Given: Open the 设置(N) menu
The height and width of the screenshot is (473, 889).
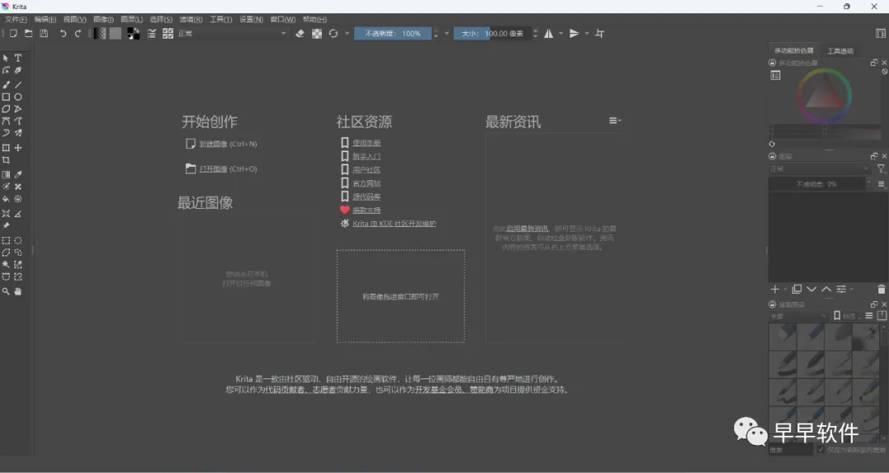Looking at the screenshot, I should (x=251, y=19).
